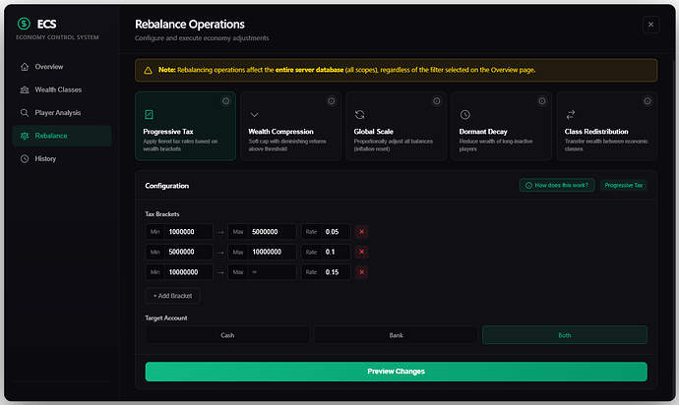
Task: Open the How does this work help
Action: point(557,185)
